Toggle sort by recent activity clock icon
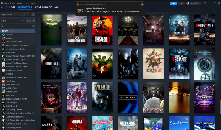This screenshot has width=221, height=130. 30,21
